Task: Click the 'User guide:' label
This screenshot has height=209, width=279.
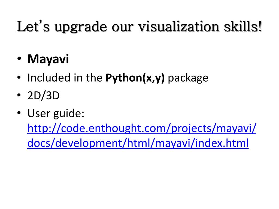Action: click(x=56, y=113)
